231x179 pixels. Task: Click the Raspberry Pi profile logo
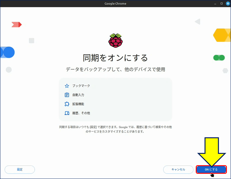(115, 40)
